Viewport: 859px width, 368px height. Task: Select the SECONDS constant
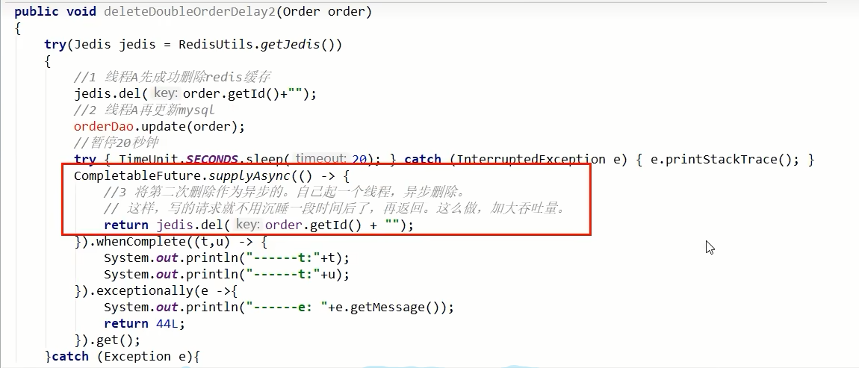click(x=211, y=159)
